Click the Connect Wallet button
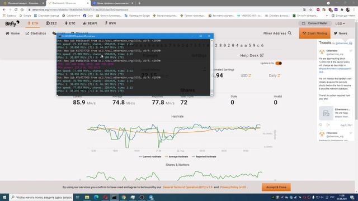Screen dimensions: 358x201 (315, 23)
